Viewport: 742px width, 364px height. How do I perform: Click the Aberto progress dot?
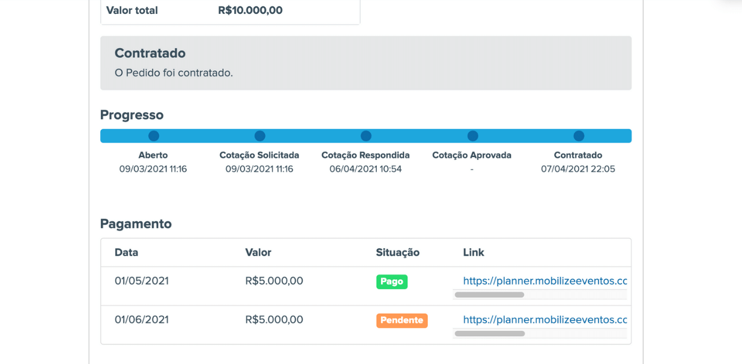[x=154, y=136]
